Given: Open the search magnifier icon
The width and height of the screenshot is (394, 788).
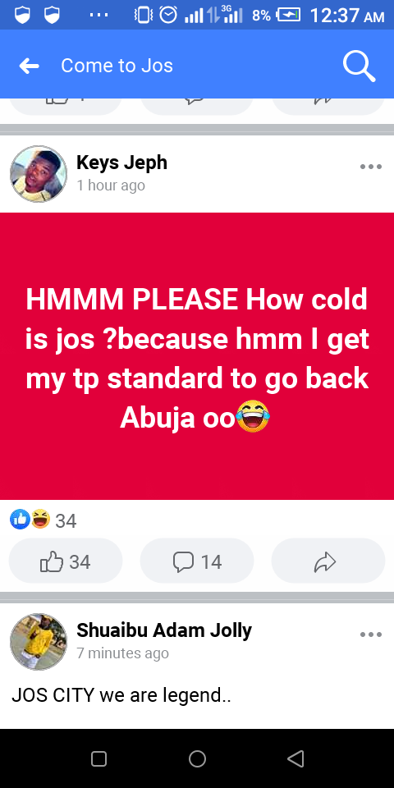Looking at the screenshot, I should 359,66.
